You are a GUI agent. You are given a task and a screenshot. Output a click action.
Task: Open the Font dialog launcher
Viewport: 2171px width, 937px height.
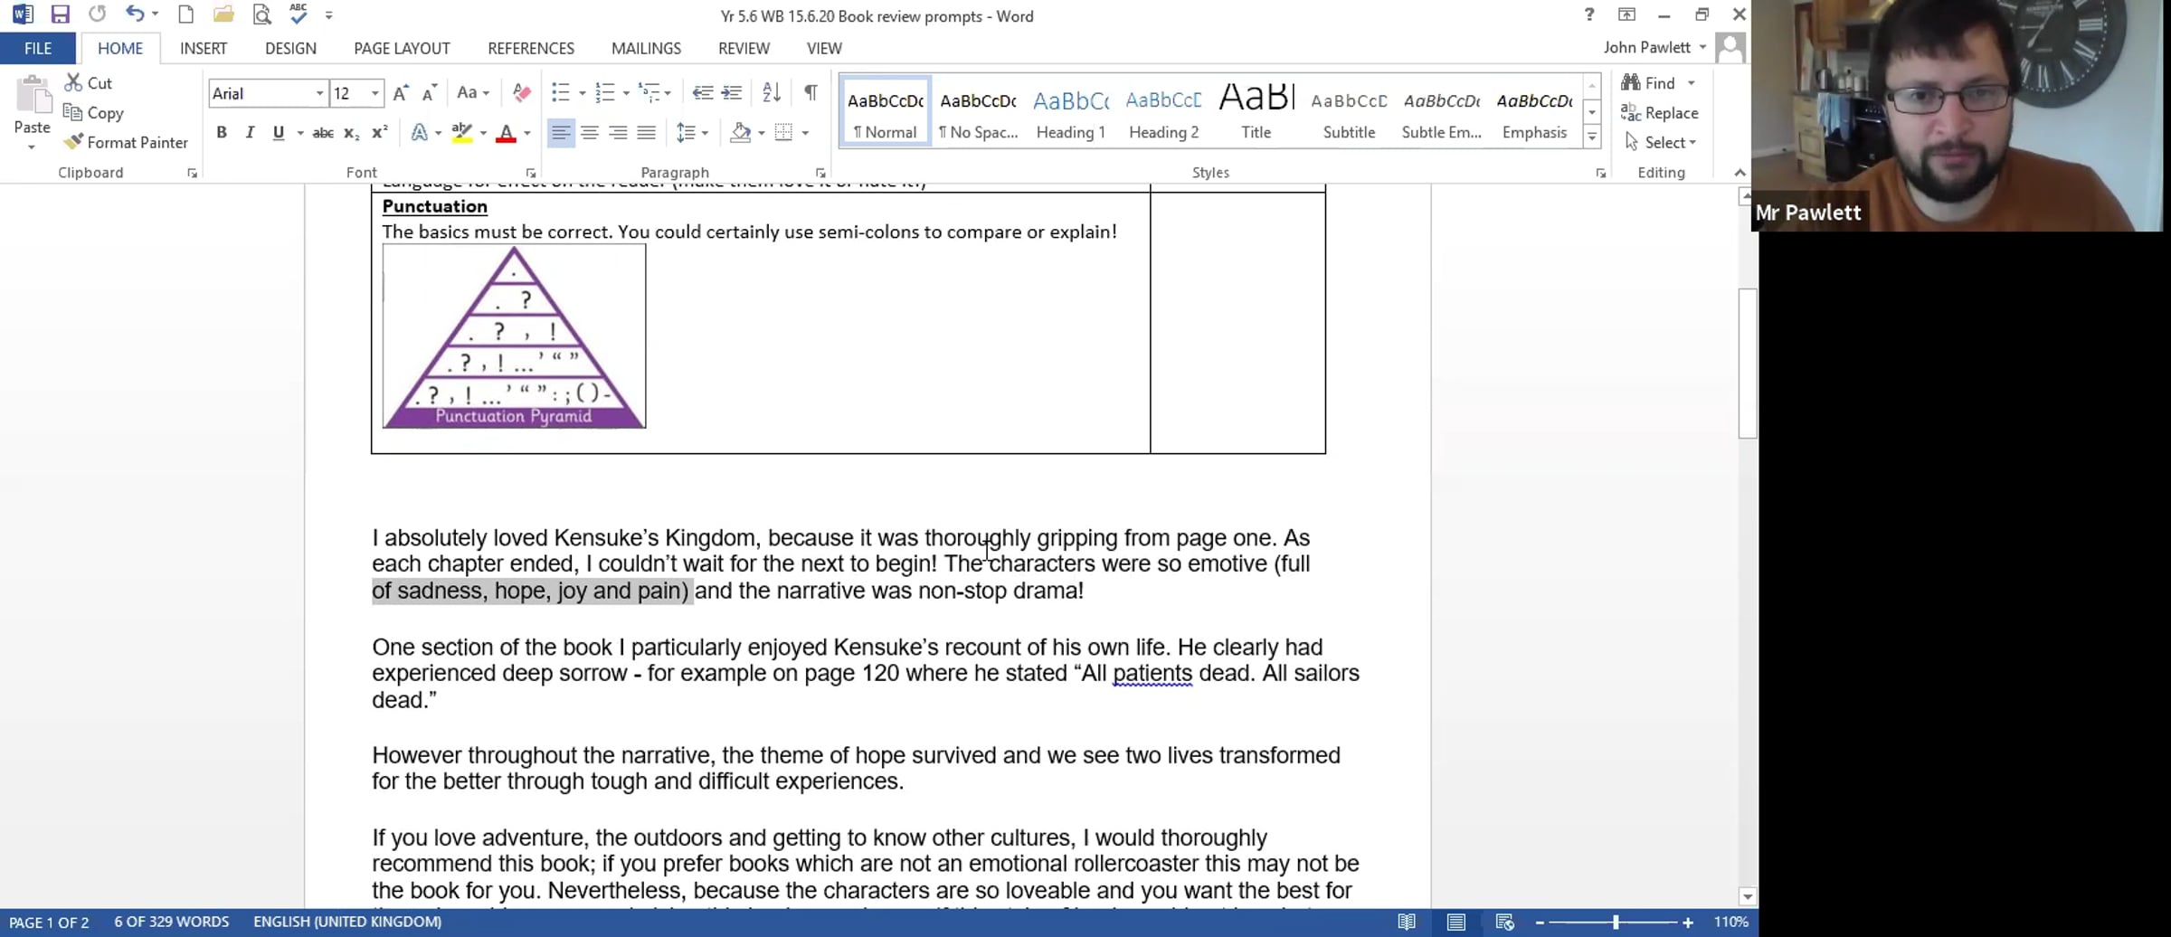tap(531, 173)
